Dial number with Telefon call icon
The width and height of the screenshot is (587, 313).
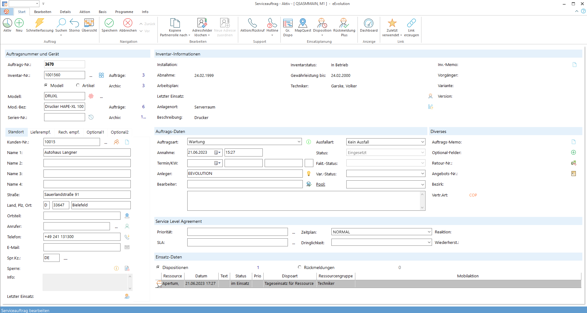(x=127, y=237)
